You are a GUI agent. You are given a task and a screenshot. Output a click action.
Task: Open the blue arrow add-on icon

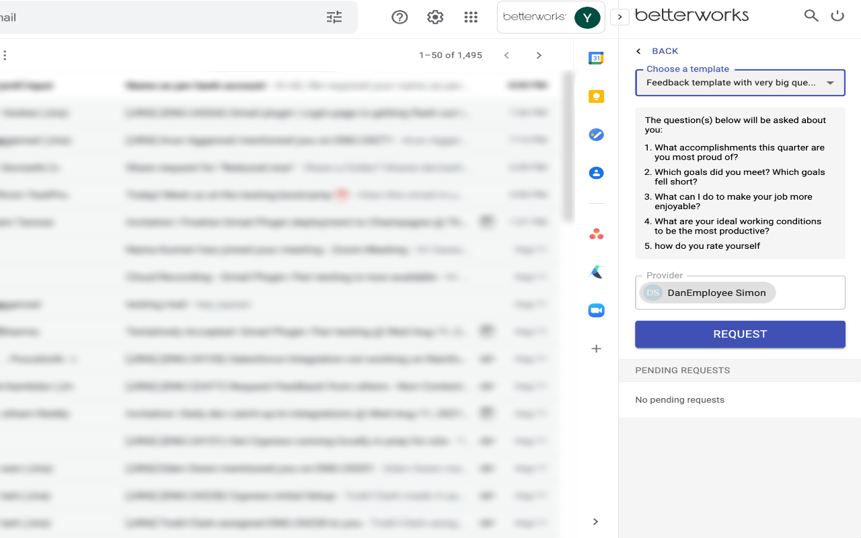[596, 272]
